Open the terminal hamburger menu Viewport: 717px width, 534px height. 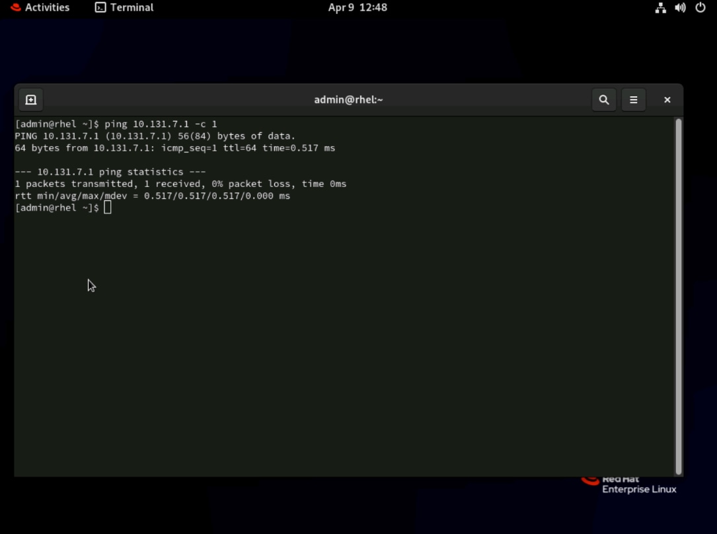pyautogui.click(x=633, y=100)
